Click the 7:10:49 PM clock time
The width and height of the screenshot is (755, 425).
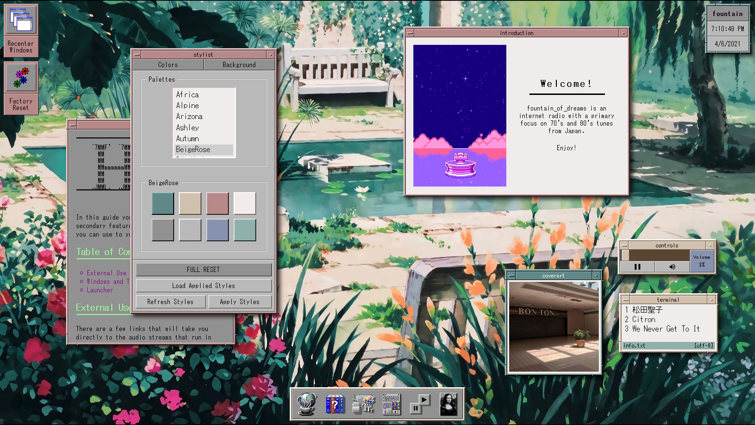point(728,29)
